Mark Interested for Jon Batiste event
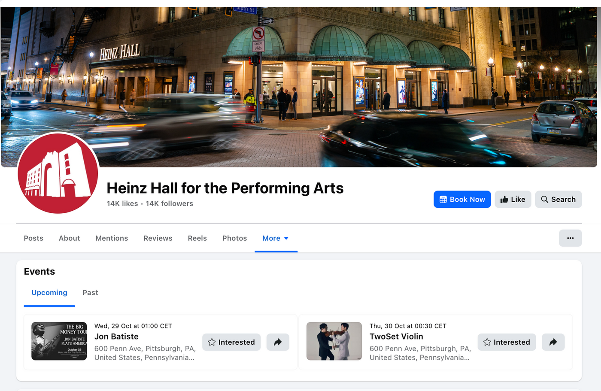Viewport: 601px width, 391px height. 231,342
